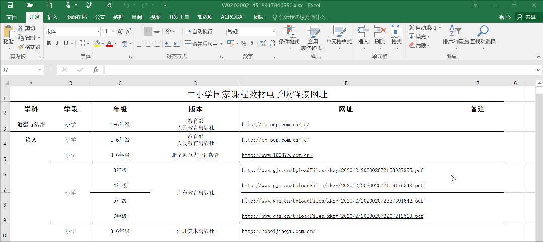This screenshot has height=242, width=543.
Task: Save the workbook from Quick Access toolbar
Action: click(x=10, y=5)
